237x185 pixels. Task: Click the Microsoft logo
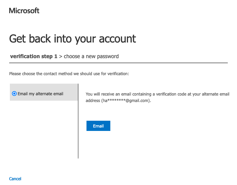(24, 11)
